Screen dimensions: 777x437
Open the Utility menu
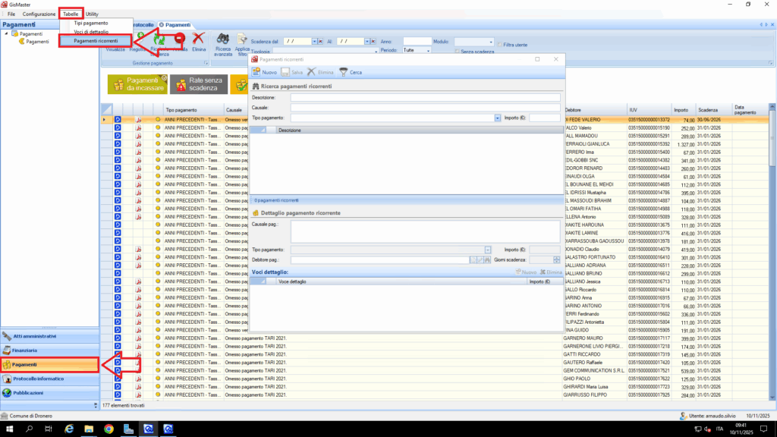[91, 14]
